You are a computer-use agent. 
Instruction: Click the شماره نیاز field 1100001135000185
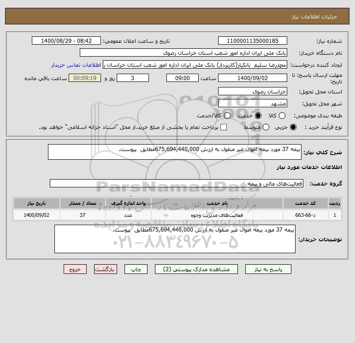point(253,41)
